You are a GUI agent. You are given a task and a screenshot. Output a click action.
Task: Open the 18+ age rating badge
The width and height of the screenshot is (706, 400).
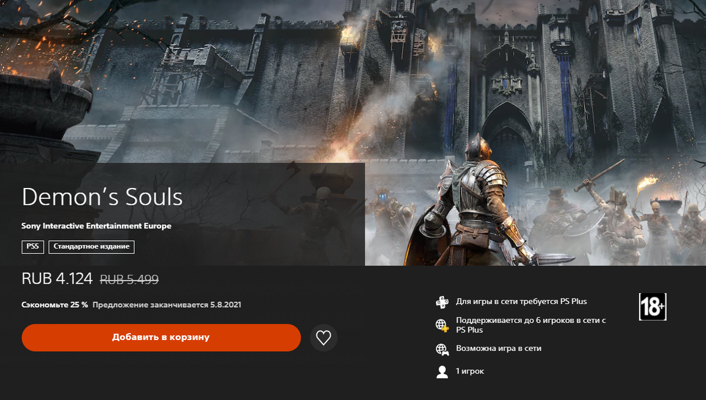click(652, 307)
